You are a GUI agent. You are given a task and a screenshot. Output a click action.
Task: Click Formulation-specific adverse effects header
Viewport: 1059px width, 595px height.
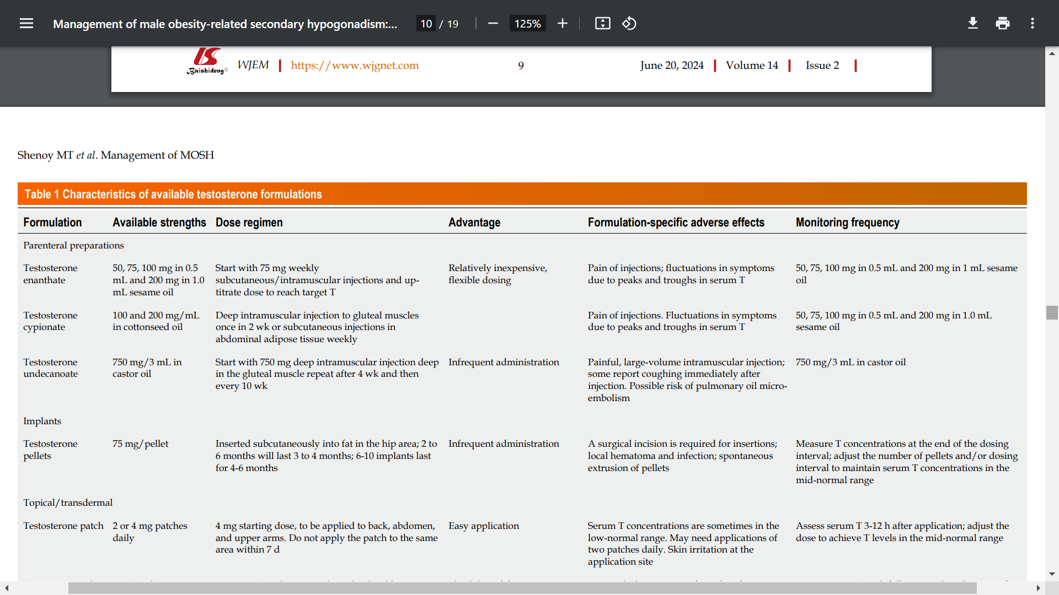click(676, 223)
